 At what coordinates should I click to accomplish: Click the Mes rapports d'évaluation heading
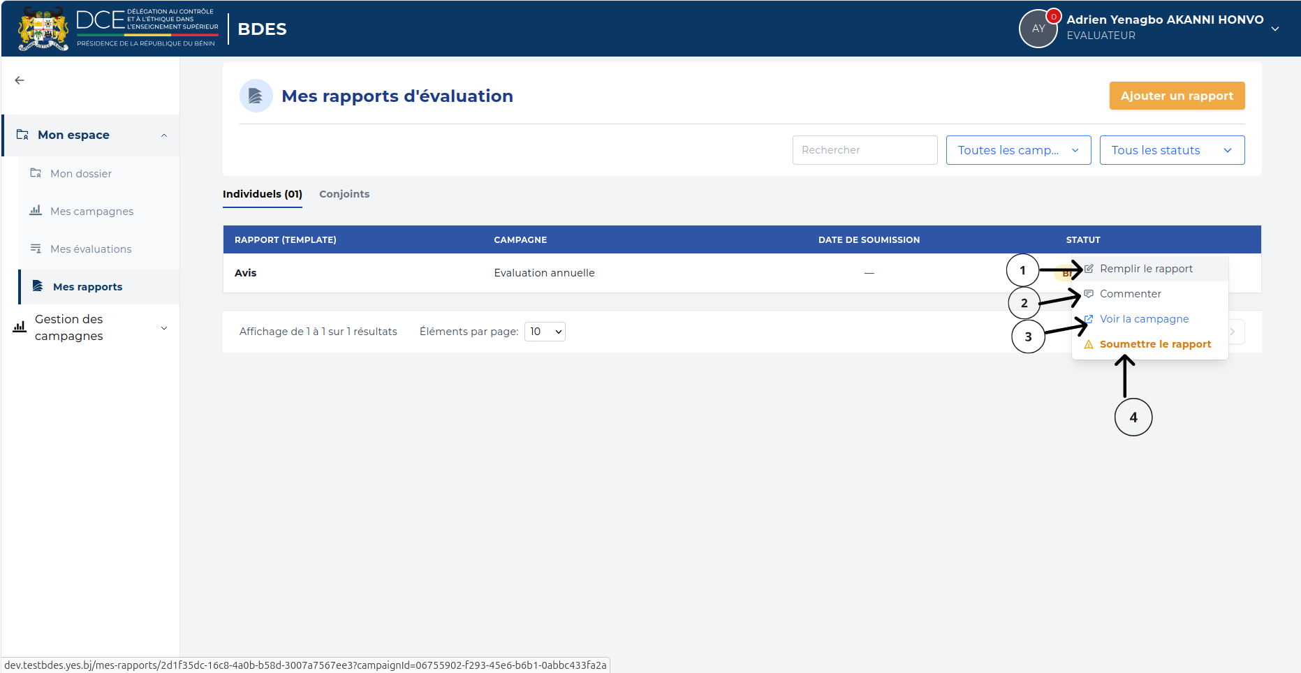pos(397,96)
